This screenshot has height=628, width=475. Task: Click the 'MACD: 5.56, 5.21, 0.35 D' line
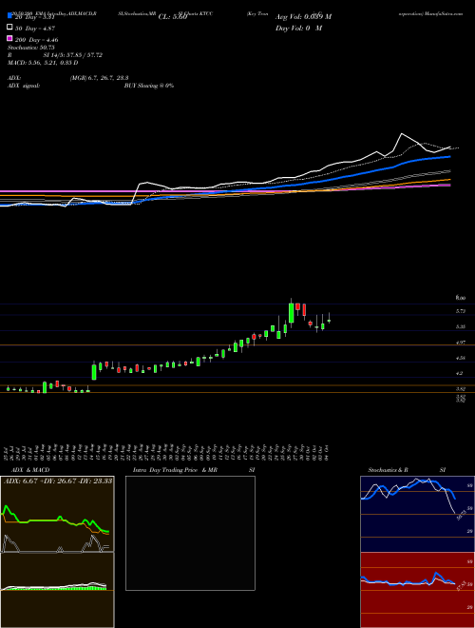point(43,63)
